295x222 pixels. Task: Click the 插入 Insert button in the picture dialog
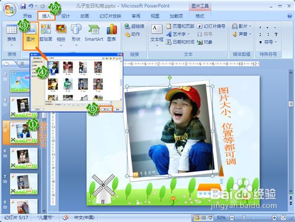106,109
